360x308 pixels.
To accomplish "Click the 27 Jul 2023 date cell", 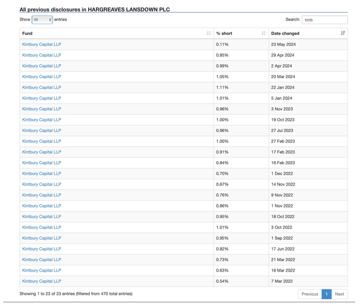I will (308, 130).
